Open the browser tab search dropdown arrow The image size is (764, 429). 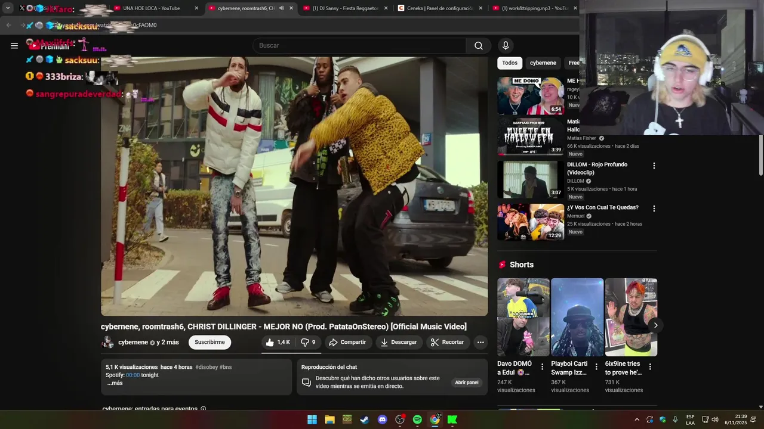[x=8, y=8]
